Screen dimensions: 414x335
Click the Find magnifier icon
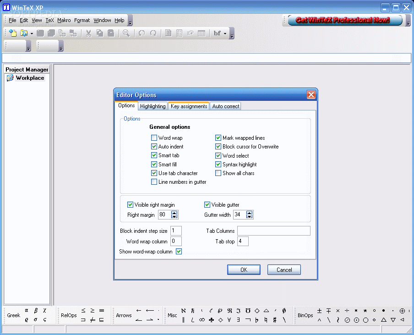point(126,33)
